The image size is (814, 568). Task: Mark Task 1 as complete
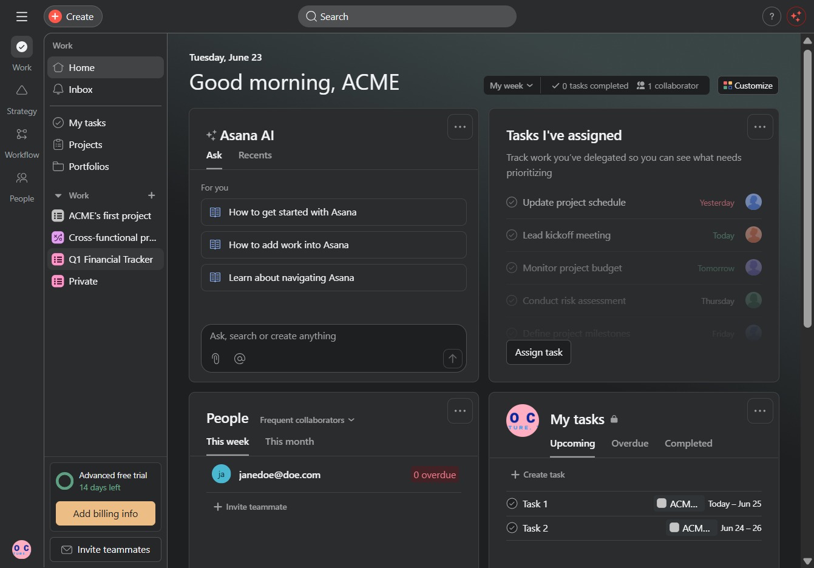[512, 504]
